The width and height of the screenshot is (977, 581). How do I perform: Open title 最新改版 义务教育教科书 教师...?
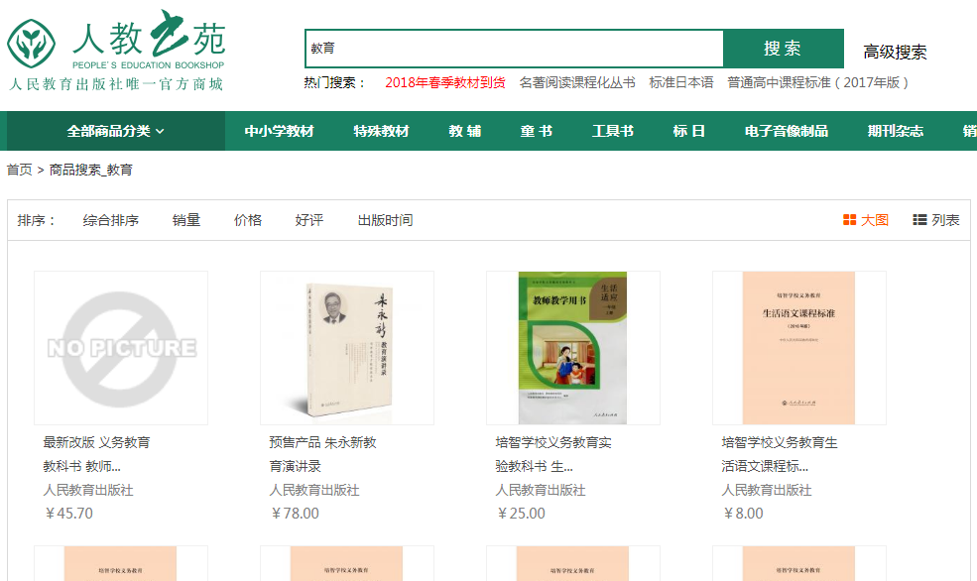tap(96, 454)
